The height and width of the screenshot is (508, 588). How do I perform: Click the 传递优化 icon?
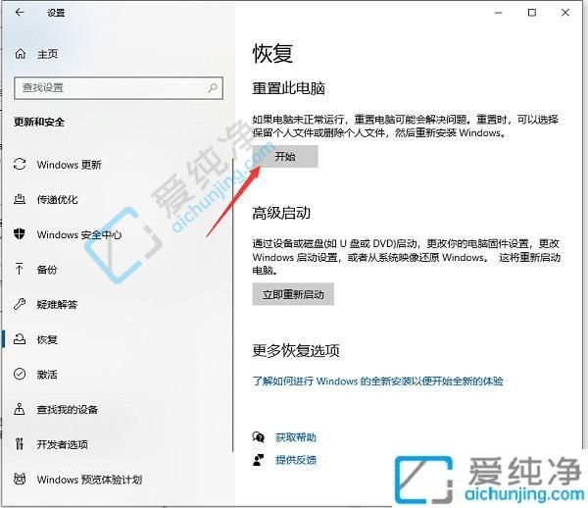20,199
